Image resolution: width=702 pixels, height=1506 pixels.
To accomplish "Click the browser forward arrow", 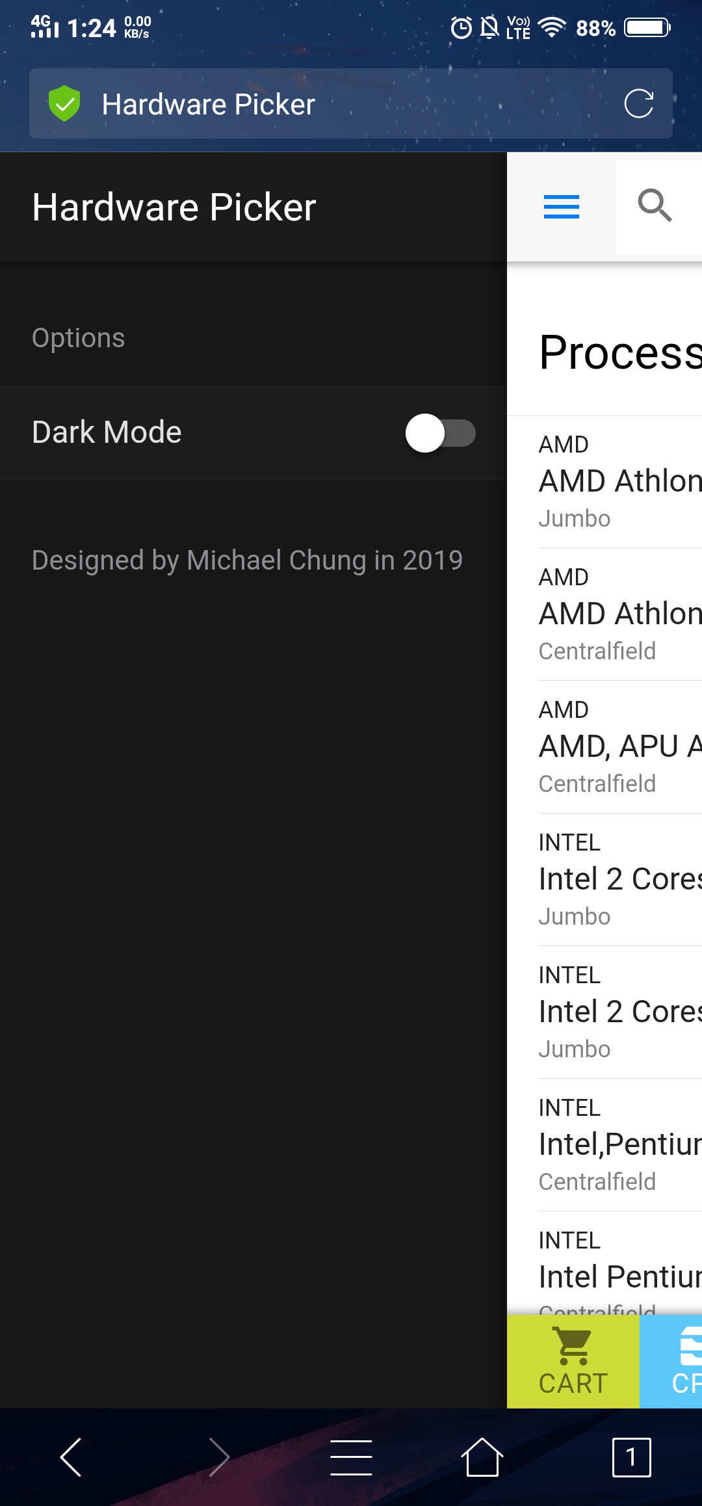I will (x=219, y=1457).
